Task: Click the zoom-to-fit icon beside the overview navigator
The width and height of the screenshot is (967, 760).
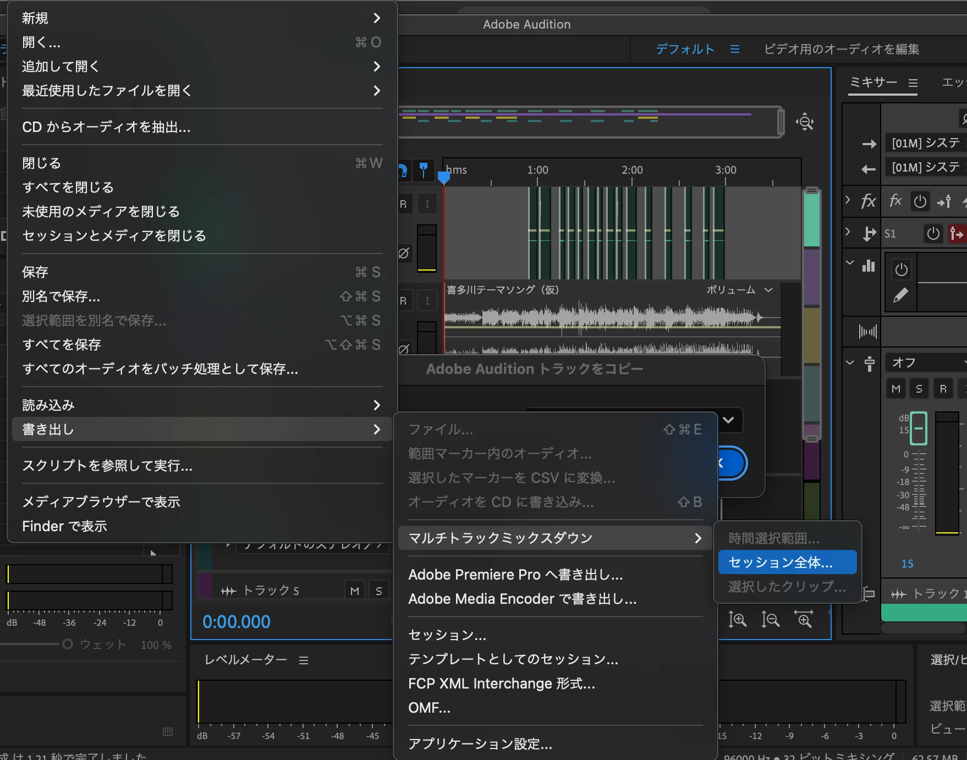Action: [x=805, y=122]
